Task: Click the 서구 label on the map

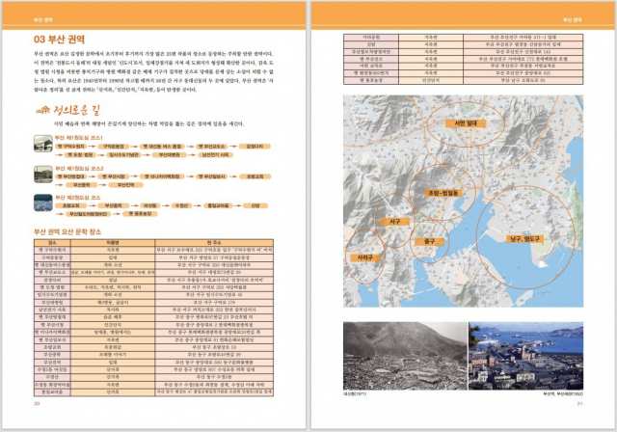Action: [393, 221]
